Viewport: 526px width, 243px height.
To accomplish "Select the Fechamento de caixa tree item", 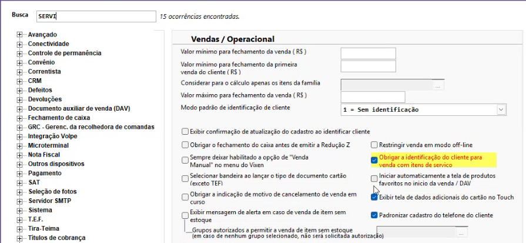I will (x=56, y=118).
